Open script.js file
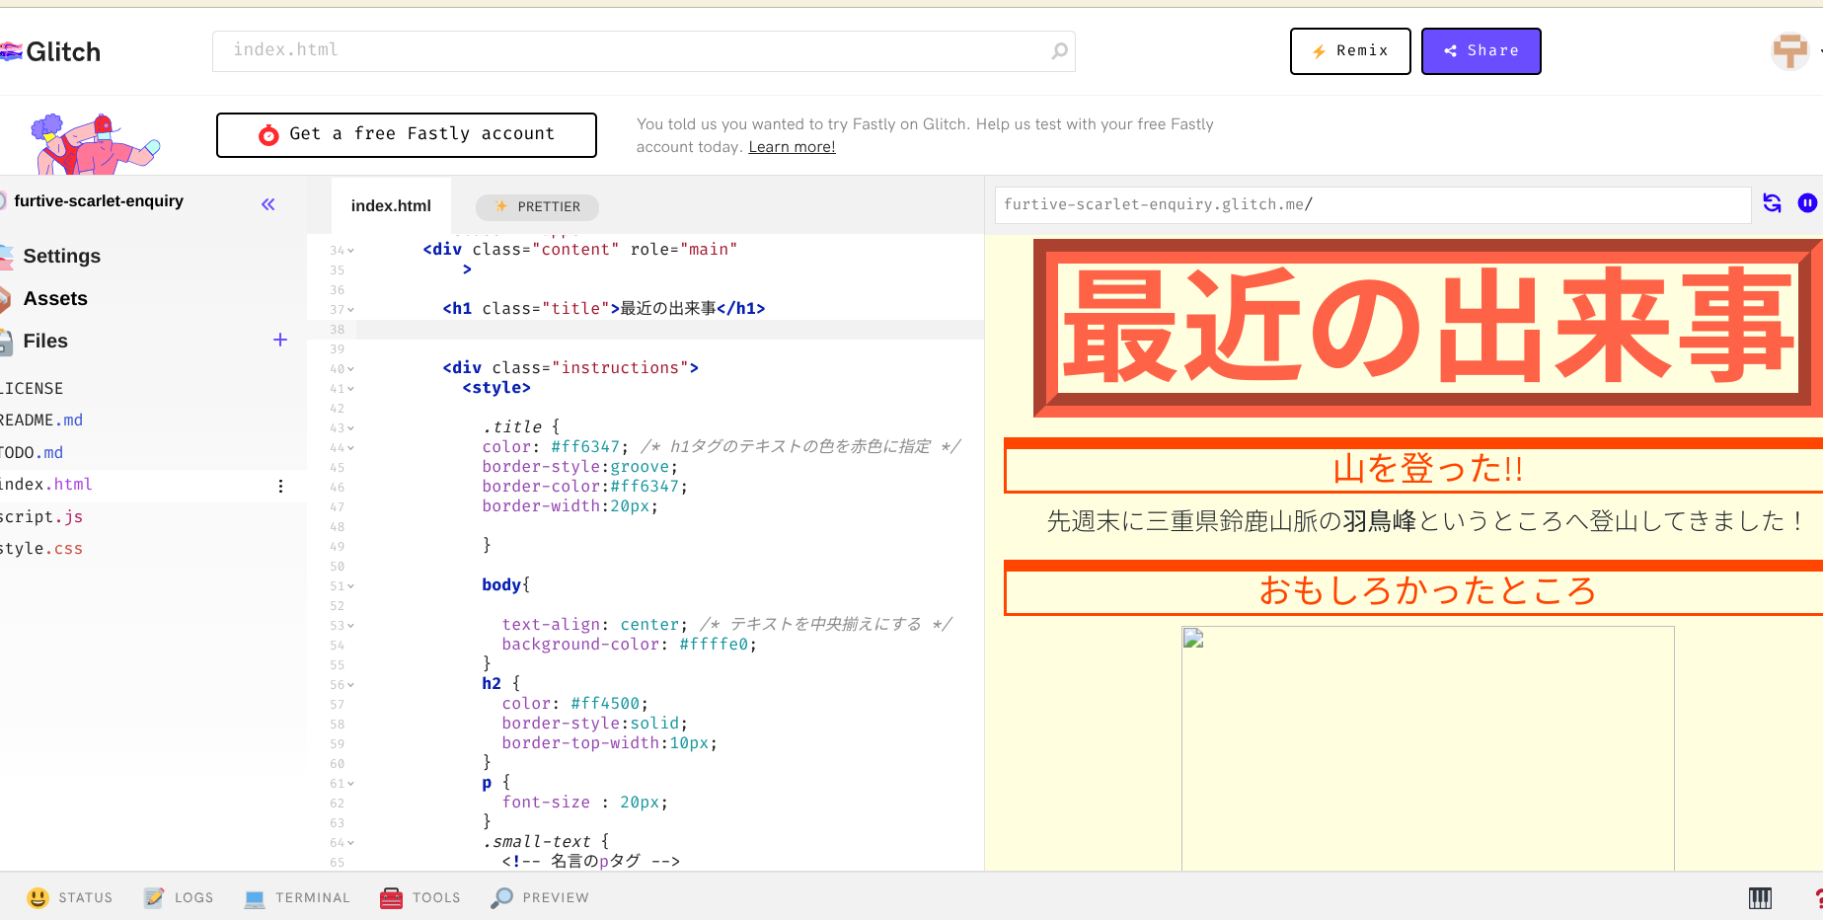Image resolution: width=1823 pixels, height=920 pixels. click(41, 517)
